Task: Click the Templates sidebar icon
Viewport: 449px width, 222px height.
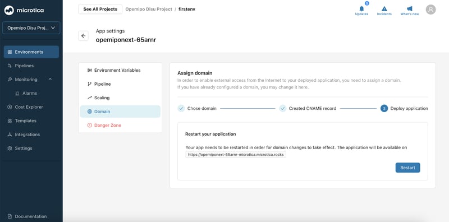Action: tap(10, 121)
